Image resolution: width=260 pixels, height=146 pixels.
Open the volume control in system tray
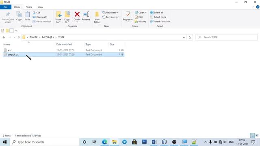click(x=225, y=142)
